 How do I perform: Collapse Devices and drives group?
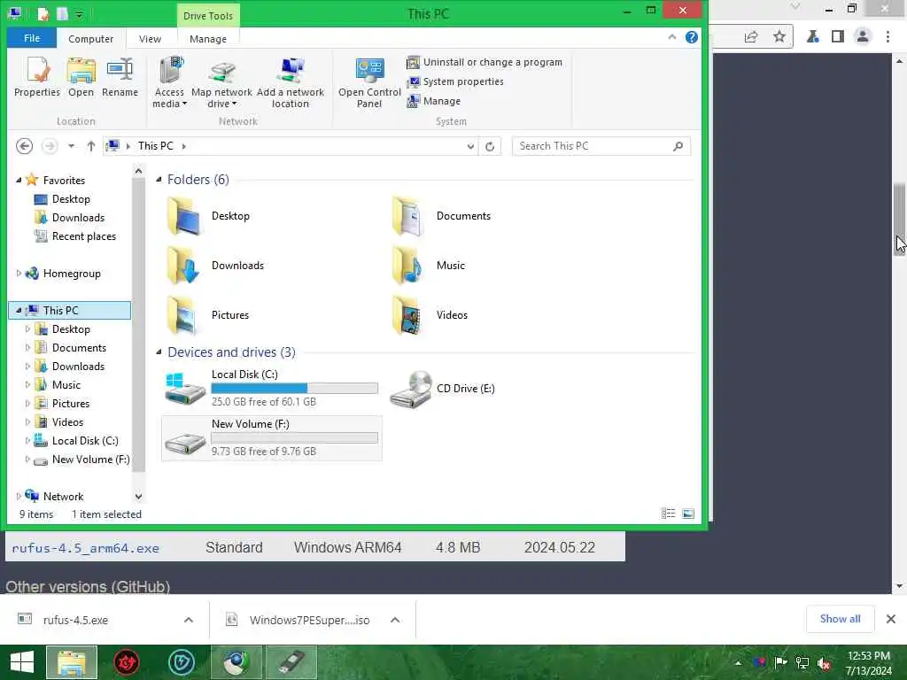[x=159, y=352]
